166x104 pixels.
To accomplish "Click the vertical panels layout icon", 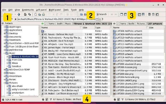I will [139, 15].
